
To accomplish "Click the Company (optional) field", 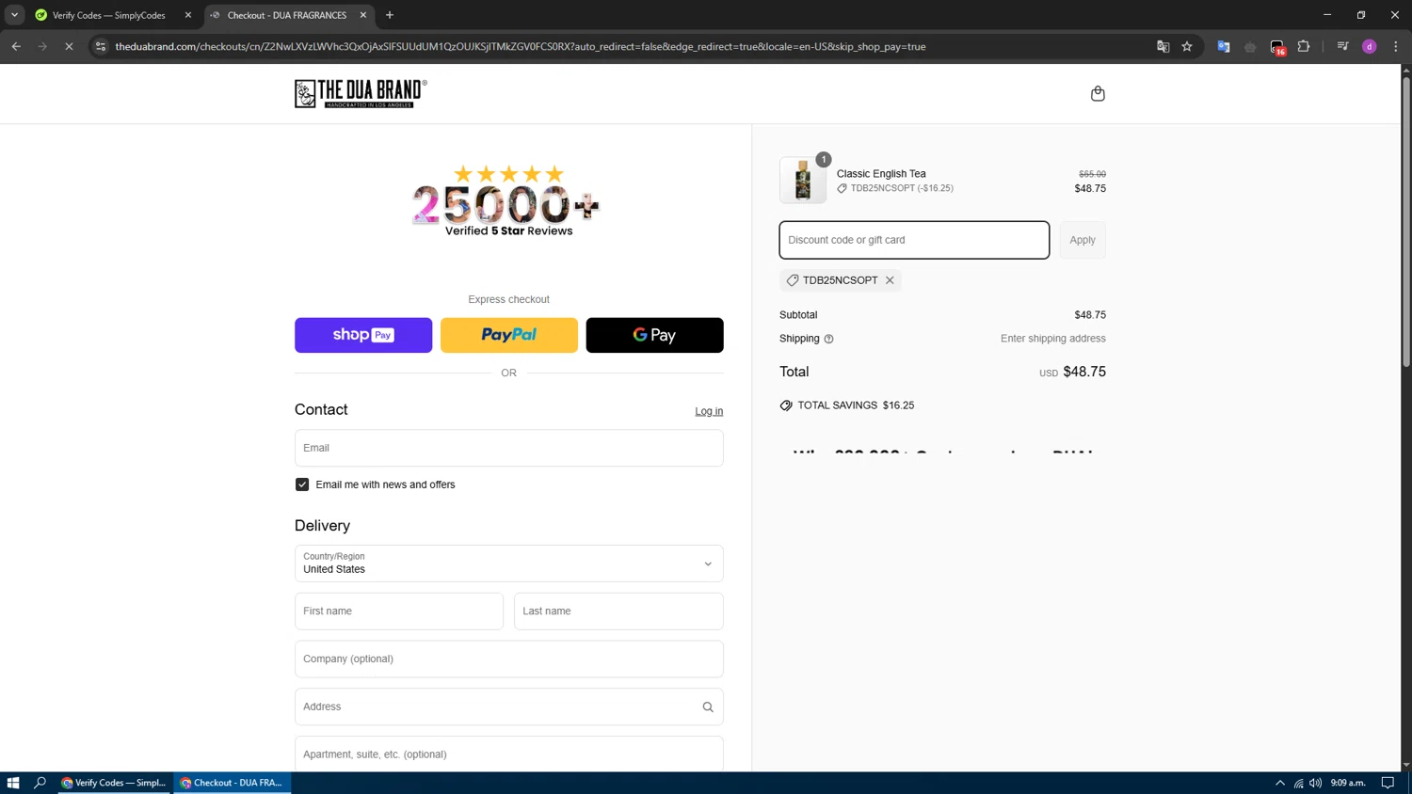I will pyautogui.click(x=509, y=659).
